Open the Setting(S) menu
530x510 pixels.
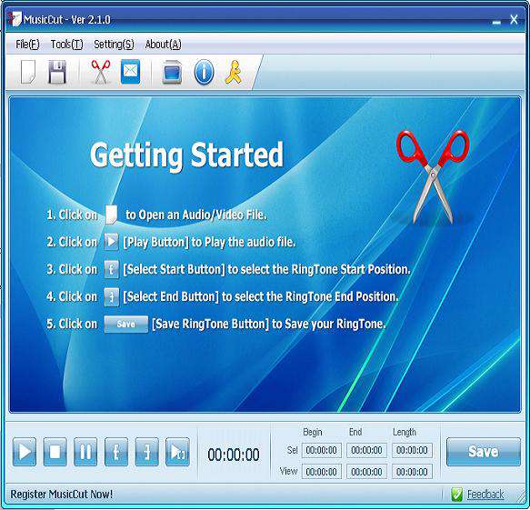[114, 45]
